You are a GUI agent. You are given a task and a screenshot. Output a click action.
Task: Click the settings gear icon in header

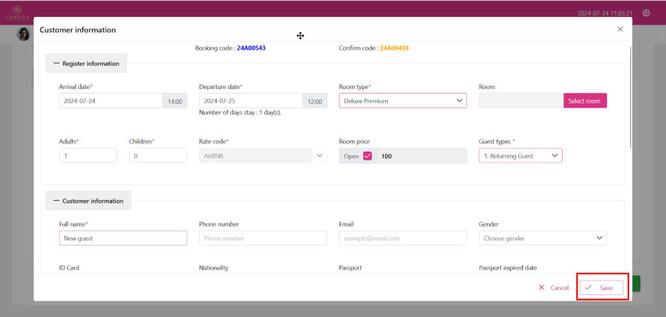pos(646,13)
